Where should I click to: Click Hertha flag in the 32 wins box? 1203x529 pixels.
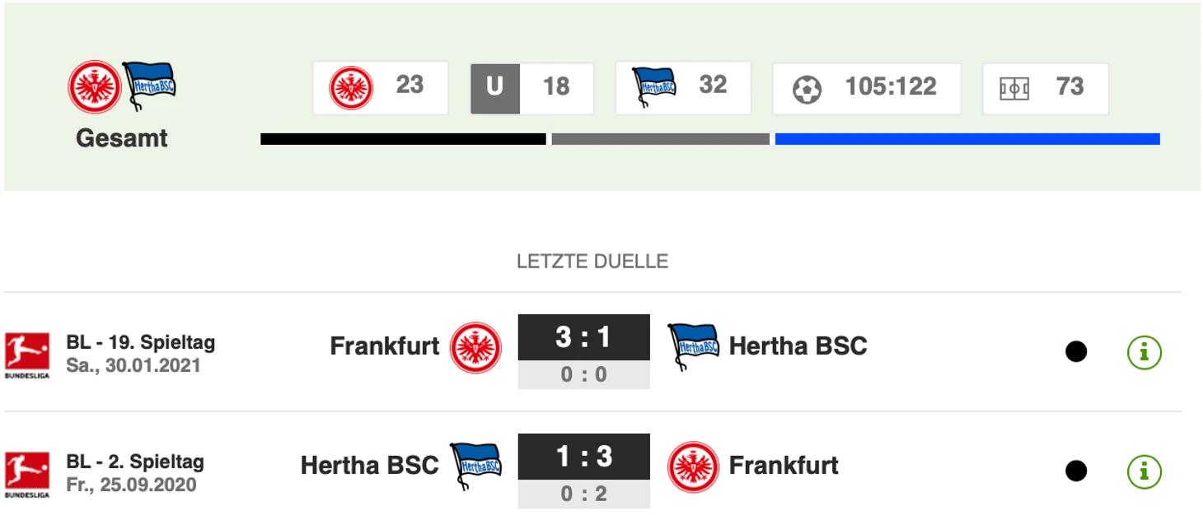(654, 87)
